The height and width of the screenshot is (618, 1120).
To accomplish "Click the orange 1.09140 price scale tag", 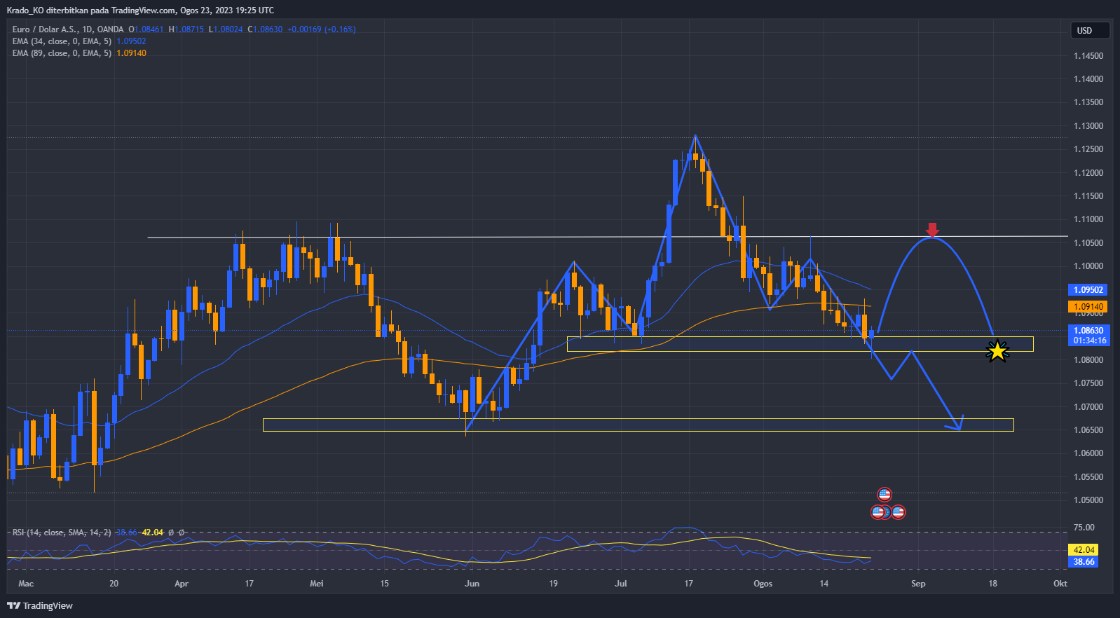I will click(x=1088, y=307).
